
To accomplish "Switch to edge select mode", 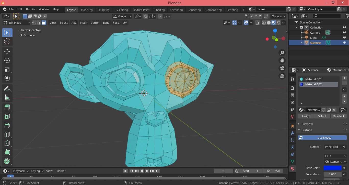I will [x=39, y=23].
